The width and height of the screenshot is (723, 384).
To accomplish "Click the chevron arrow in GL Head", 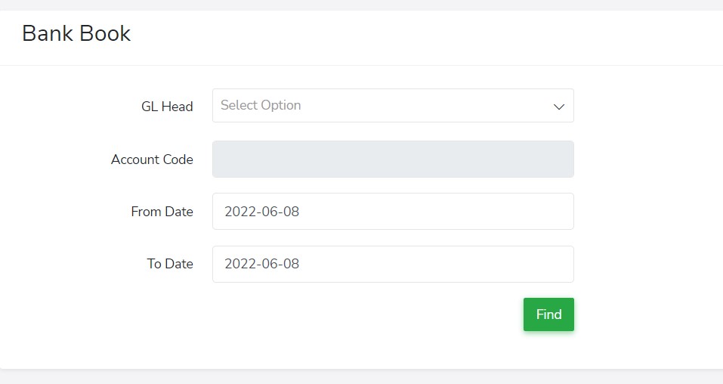I will click(559, 107).
